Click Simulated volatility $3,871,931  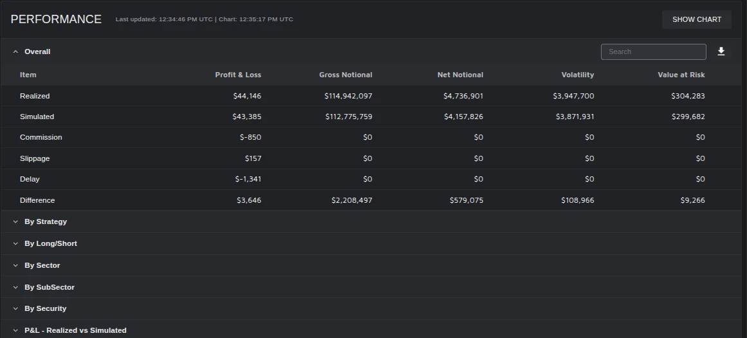575,117
